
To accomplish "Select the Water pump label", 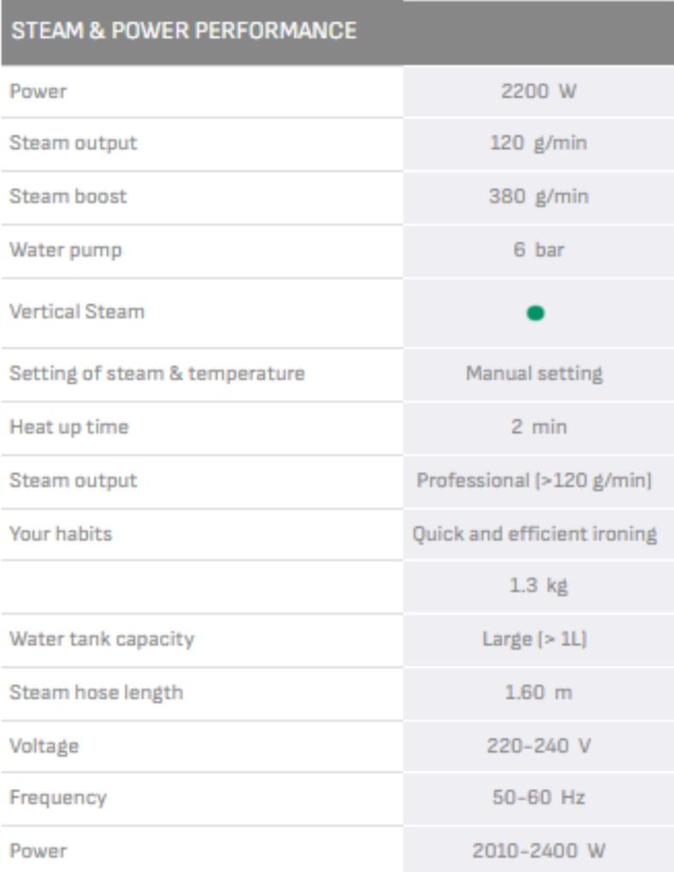I will point(66,250).
